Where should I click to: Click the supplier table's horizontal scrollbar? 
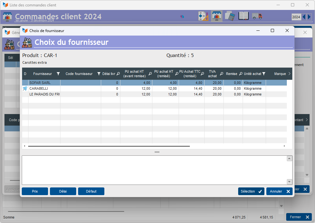click(109, 146)
